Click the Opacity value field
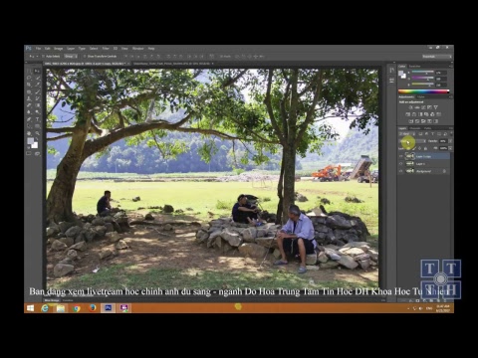 tap(443, 141)
